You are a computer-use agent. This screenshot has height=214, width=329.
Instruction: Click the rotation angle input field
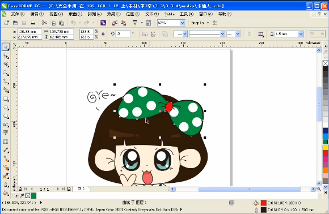click(123, 34)
